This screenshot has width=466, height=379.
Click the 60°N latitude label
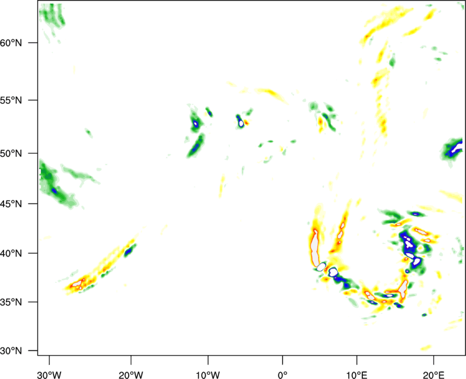(11, 43)
